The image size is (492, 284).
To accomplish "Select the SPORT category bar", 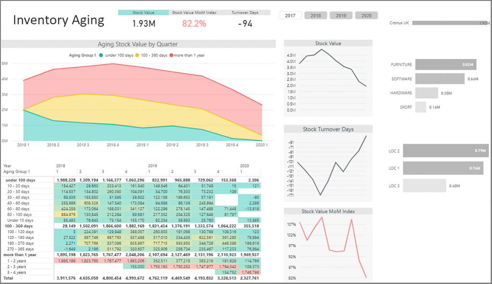I will click(421, 107).
